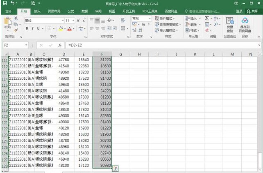Toggle Italic formatting
Viewport: 263px width, 173px height.
(33, 28)
